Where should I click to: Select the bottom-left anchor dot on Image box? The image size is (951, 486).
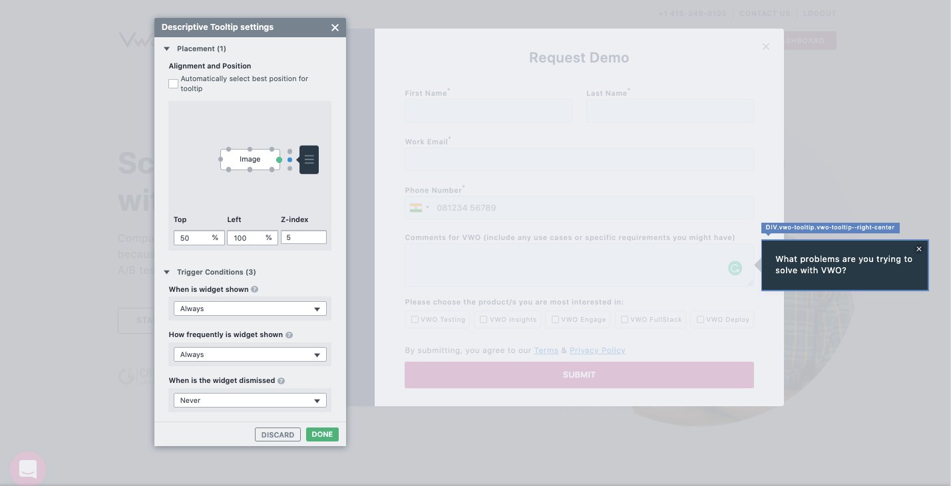229,170
